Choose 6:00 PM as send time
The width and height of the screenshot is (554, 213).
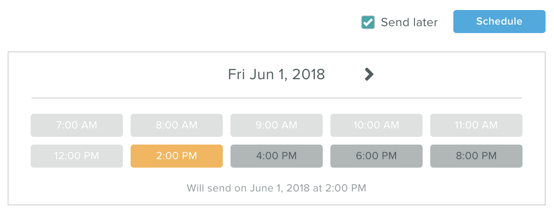[377, 156]
